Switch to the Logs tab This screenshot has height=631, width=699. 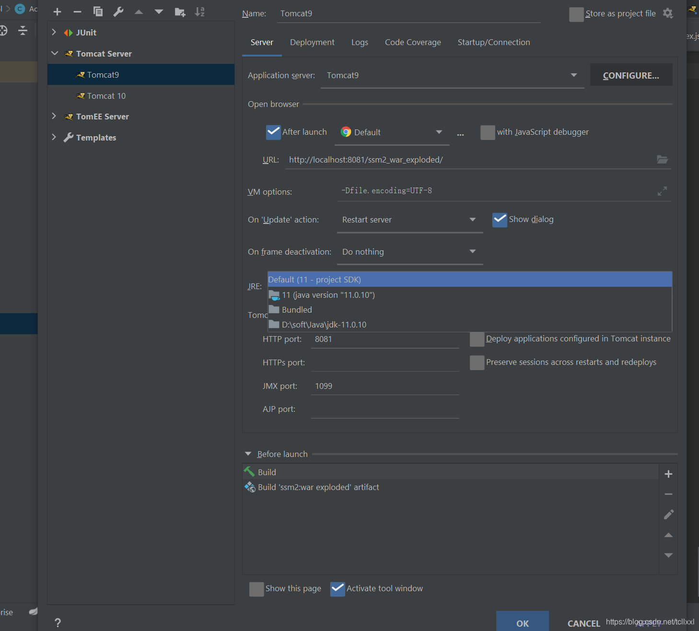click(x=360, y=42)
